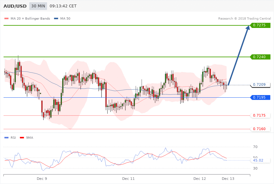
Task: Click the 0.7175 support price label
Action: (x=260, y=115)
